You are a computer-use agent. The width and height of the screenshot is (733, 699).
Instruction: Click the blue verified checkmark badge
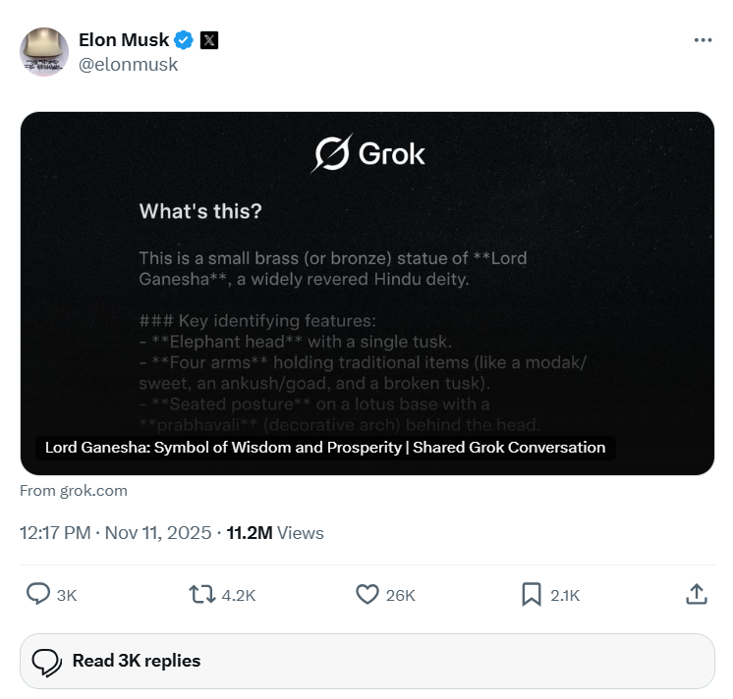[x=184, y=40]
